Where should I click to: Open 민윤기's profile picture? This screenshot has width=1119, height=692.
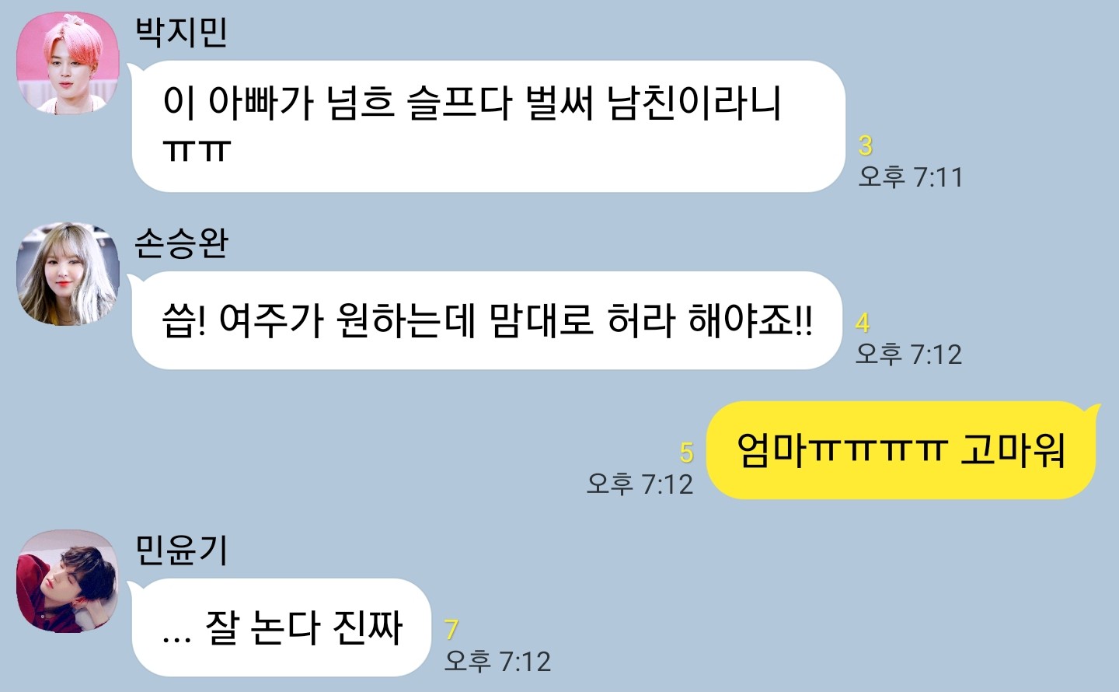coord(68,581)
